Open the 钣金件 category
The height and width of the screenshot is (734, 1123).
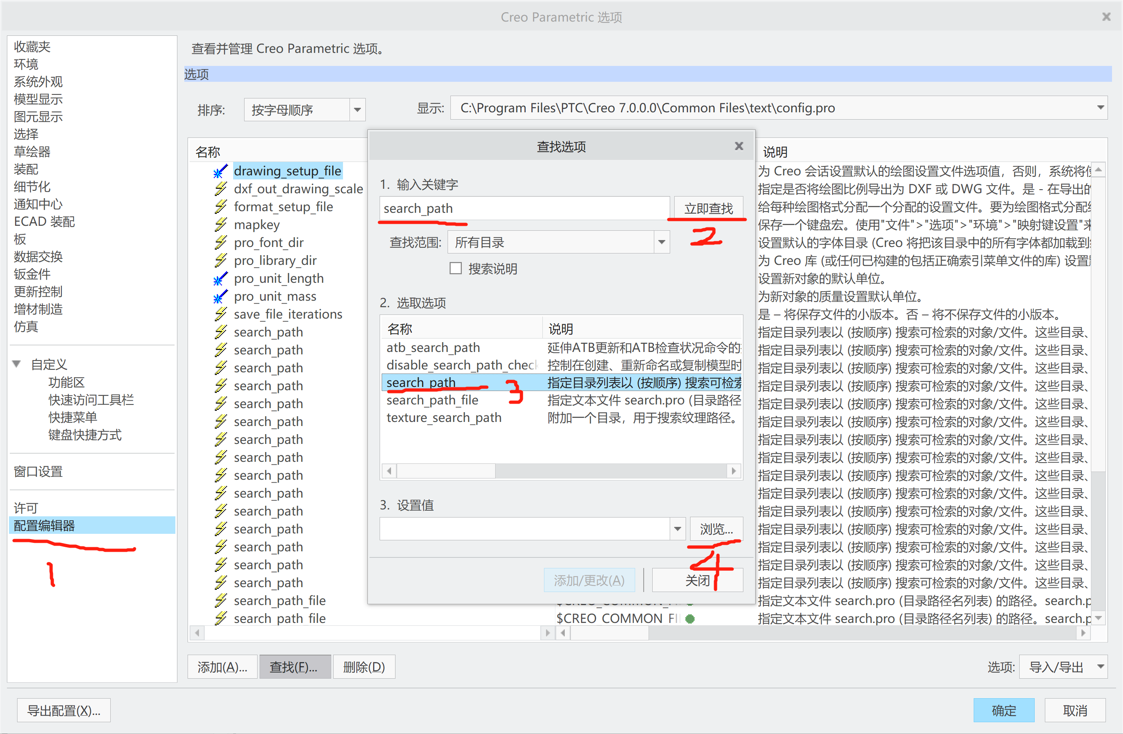pos(32,274)
